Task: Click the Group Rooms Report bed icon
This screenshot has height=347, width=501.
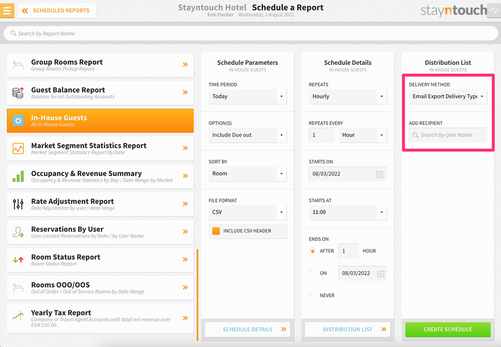Action: coord(18,65)
